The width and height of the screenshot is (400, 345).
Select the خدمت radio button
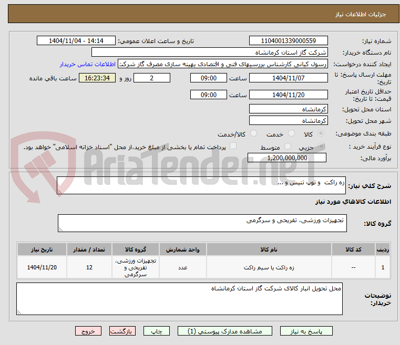[291, 133]
